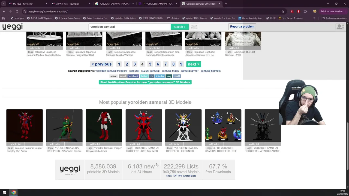Click browser forward arrow

11,11
